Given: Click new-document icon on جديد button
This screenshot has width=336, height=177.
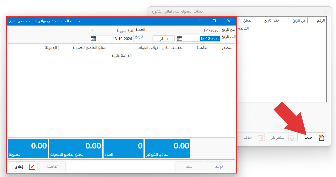Looking at the screenshot, I should (x=321, y=138).
